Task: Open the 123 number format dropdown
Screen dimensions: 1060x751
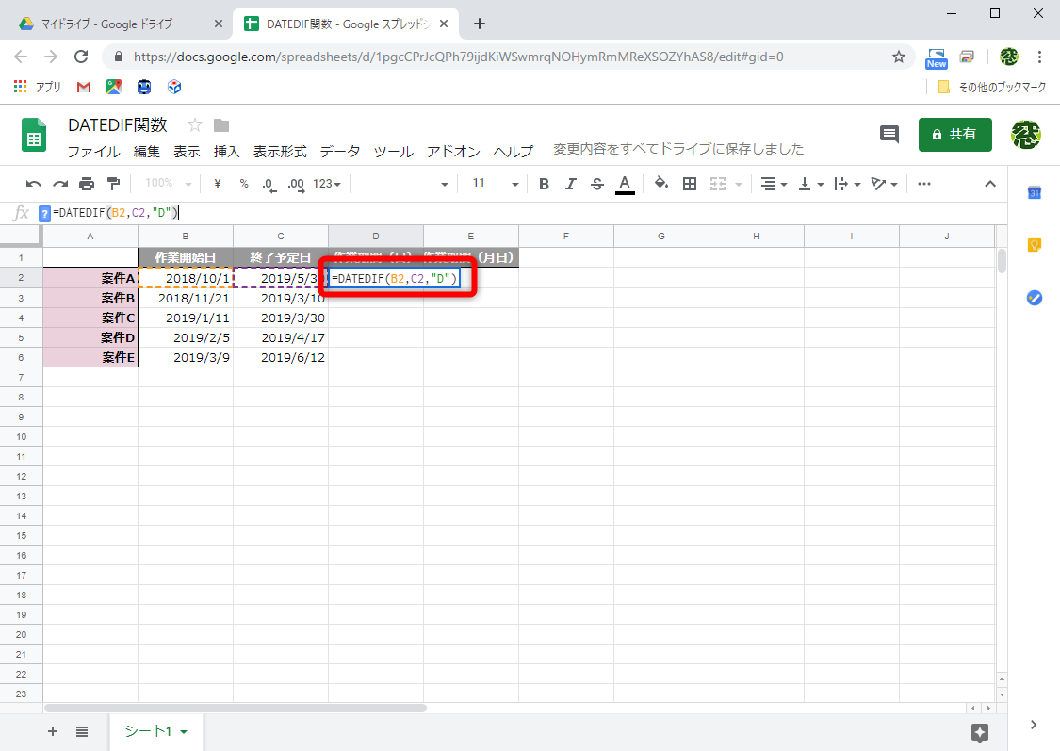Action: [x=324, y=183]
